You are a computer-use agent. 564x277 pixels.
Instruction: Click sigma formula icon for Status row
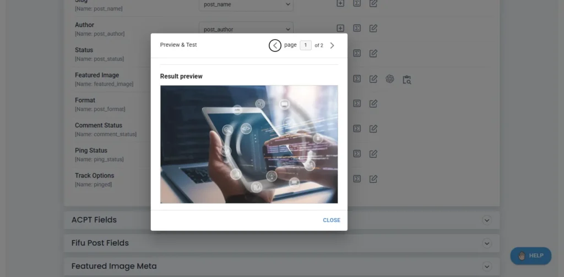click(x=357, y=53)
